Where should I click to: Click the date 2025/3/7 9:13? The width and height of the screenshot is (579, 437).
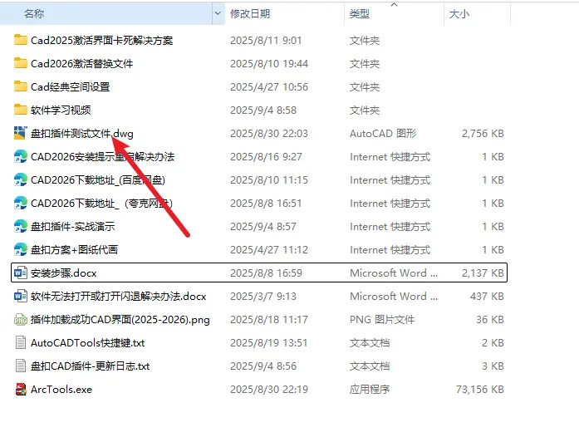(x=263, y=297)
